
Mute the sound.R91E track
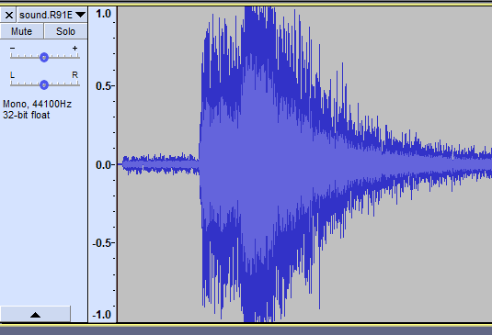pyautogui.click(x=22, y=31)
